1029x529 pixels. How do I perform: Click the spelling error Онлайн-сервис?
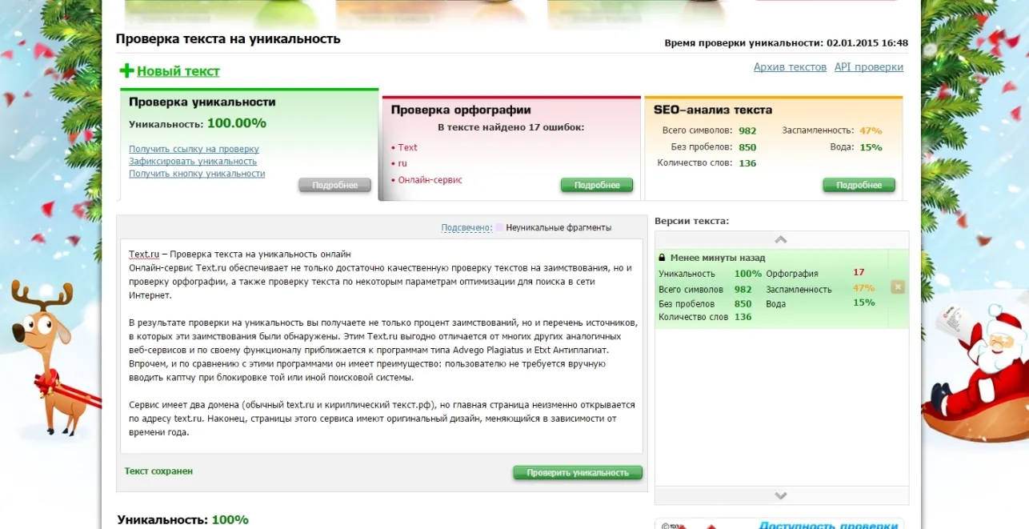[x=430, y=180]
